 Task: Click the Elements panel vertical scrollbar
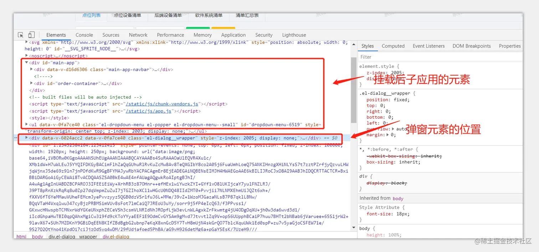coord(354,91)
